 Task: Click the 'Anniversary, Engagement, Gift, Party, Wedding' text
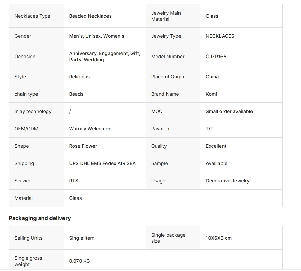[x=104, y=57]
